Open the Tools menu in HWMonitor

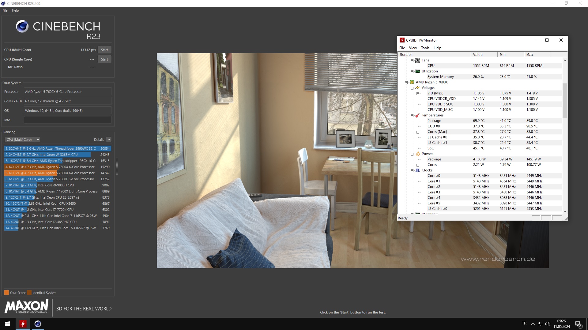point(425,48)
